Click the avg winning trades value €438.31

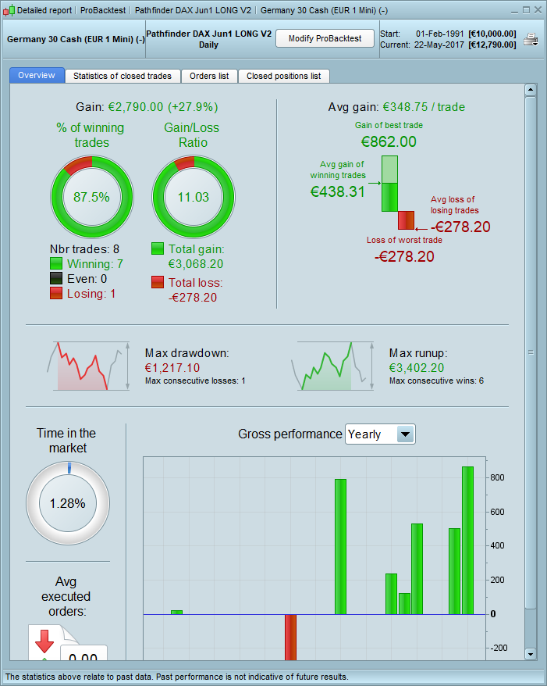coord(337,191)
